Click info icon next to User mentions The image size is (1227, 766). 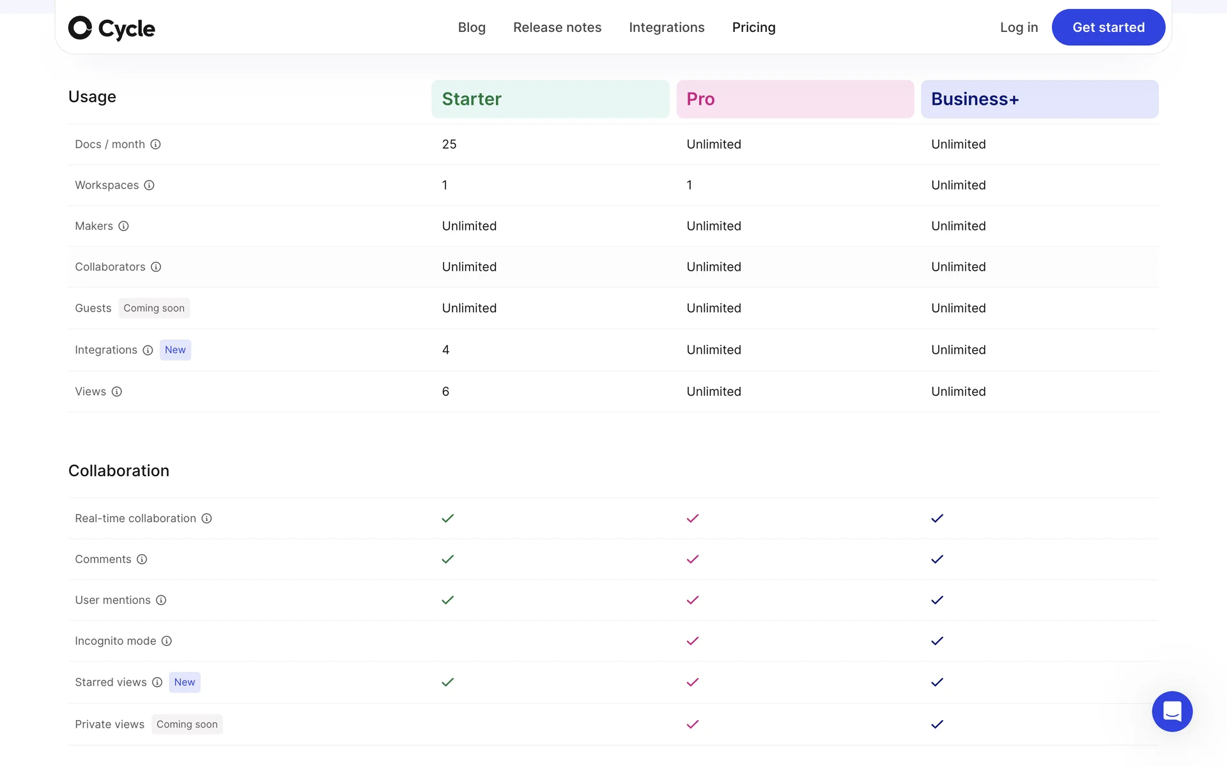click(x=161, y=600)
